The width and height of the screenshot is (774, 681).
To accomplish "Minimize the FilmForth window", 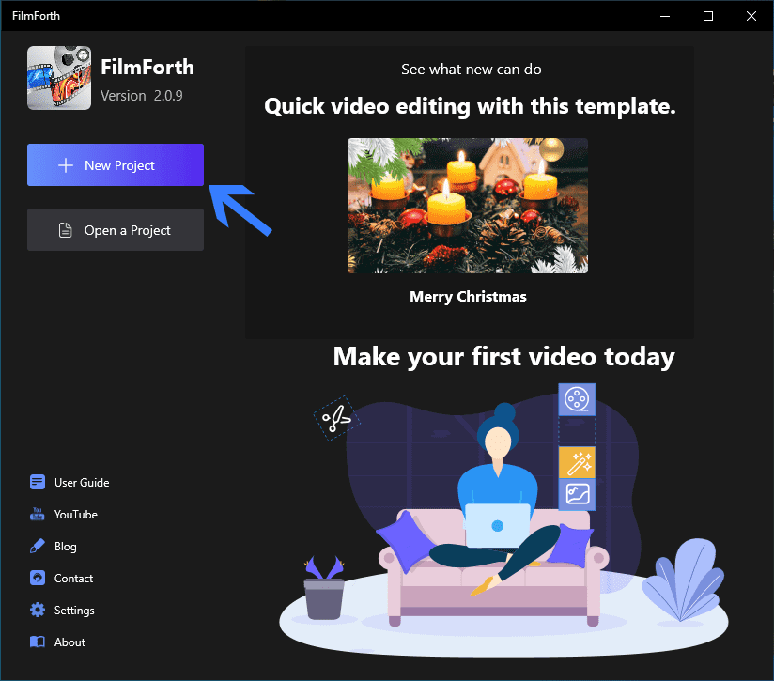I will click(x=665, y=16).
